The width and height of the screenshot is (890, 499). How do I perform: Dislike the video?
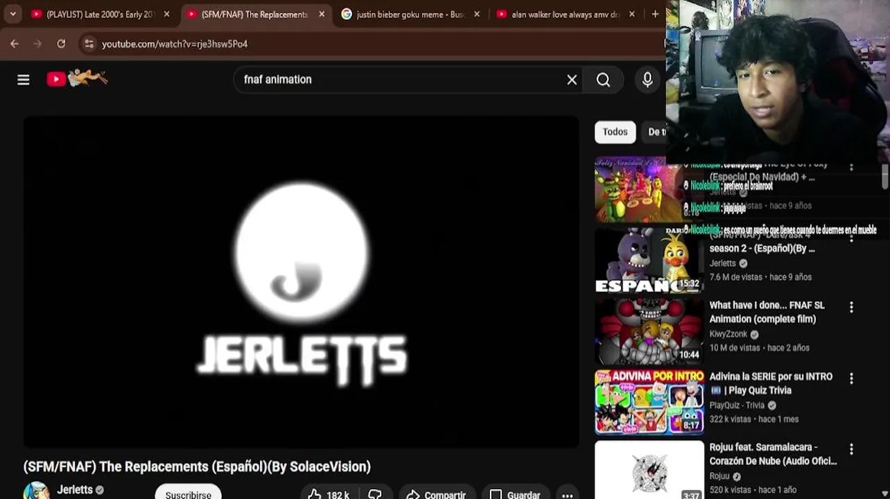(375, 494)
